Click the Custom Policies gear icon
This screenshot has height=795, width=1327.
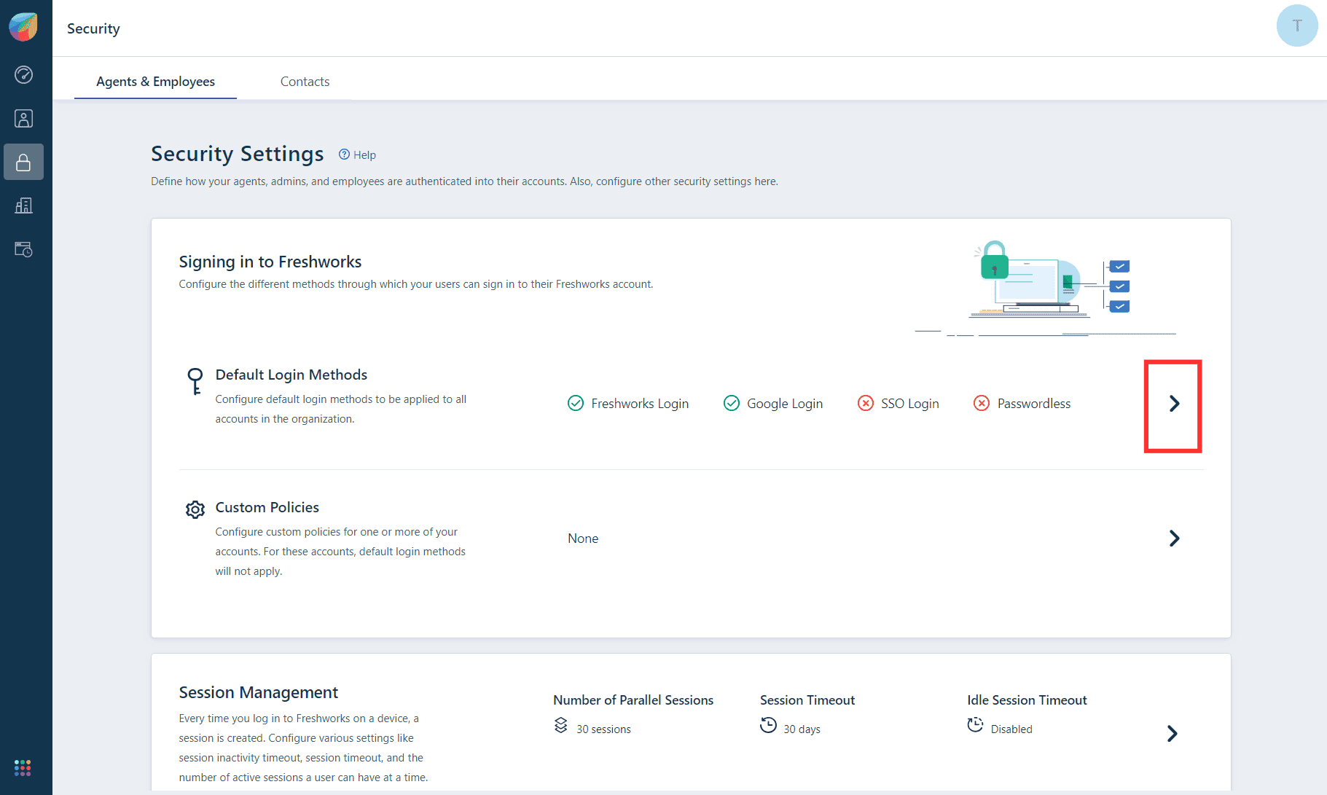(195, 509)
